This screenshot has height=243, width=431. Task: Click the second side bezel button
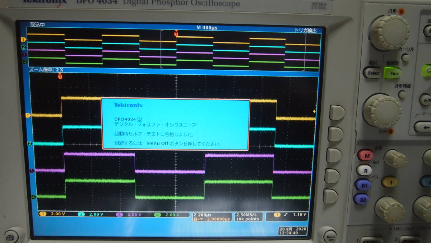335,134
